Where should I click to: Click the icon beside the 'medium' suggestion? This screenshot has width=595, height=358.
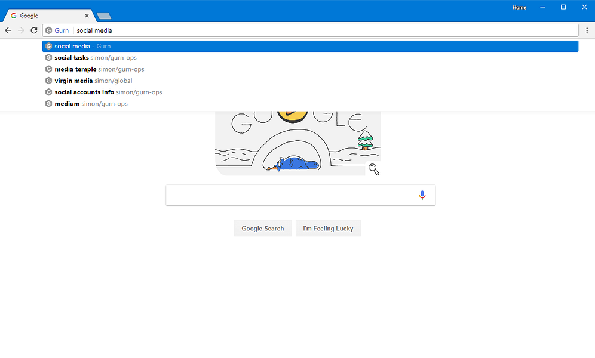point(48,104)
